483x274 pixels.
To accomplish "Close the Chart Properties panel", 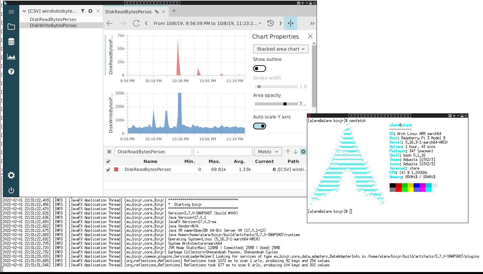I will click(x=310, y=36).
